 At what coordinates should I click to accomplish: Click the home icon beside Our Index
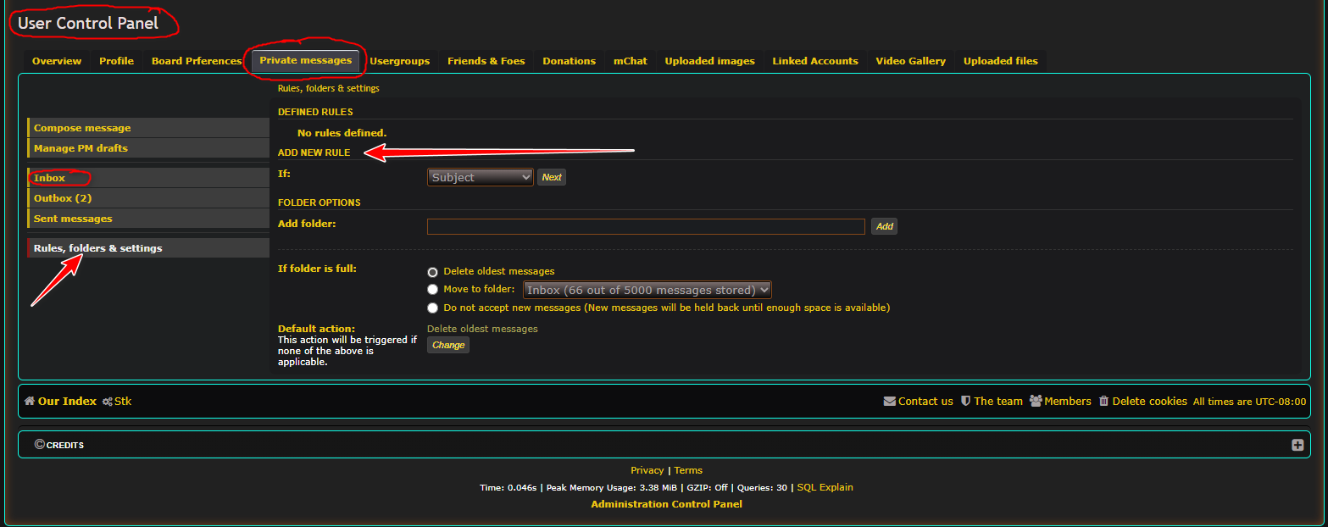[30, 402]
